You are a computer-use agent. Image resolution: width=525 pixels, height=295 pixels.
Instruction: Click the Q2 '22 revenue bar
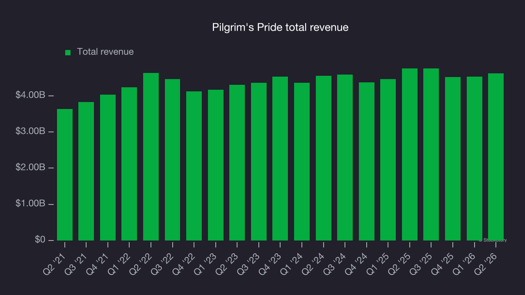pyautogui.click(x=151, y=157)
